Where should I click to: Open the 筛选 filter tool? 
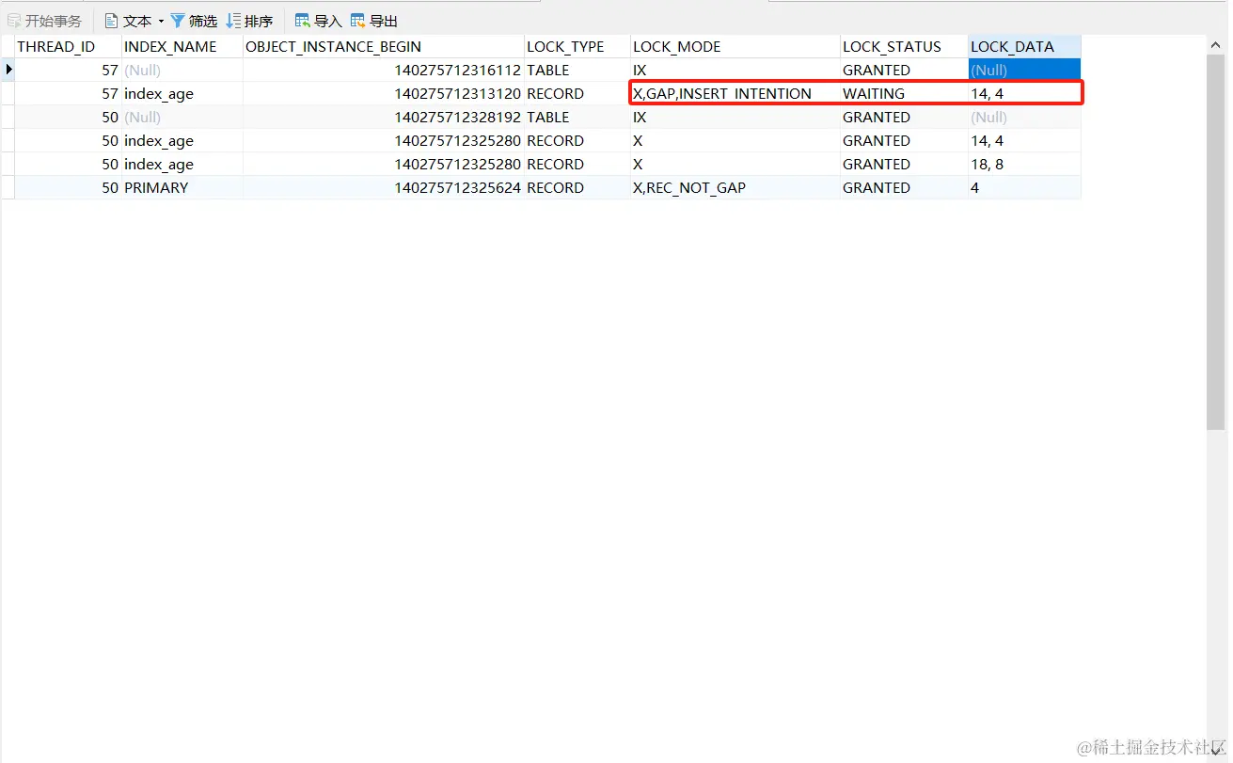point(194,21)
